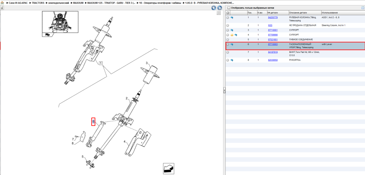Select callout 8 on the diagram

[x=73, y=143]
